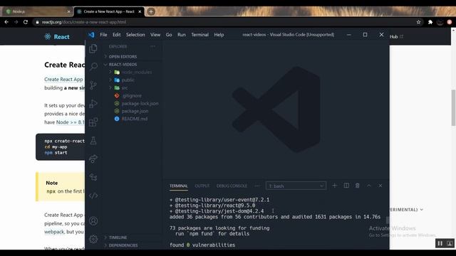Open the Terminal menu
This screenshot has height=256, width=456.
coord(199,35)
